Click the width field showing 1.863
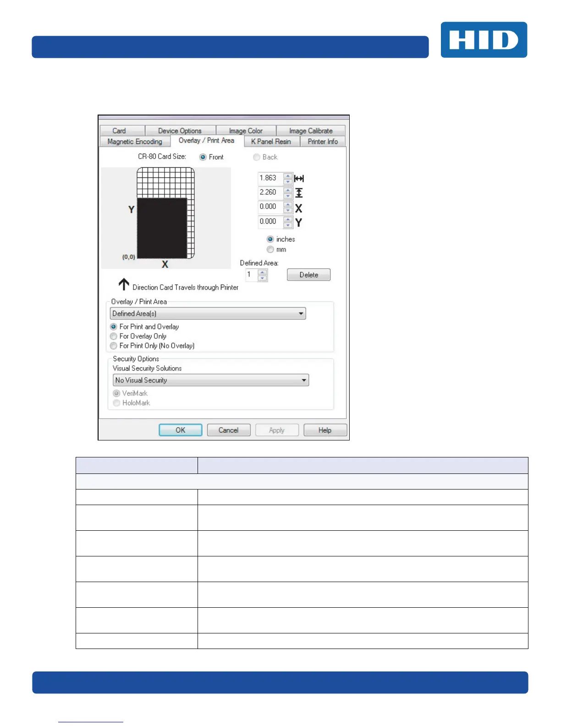The height and width of the screenshot is (726, 561). pyautogui.click(x=270, y=178)
